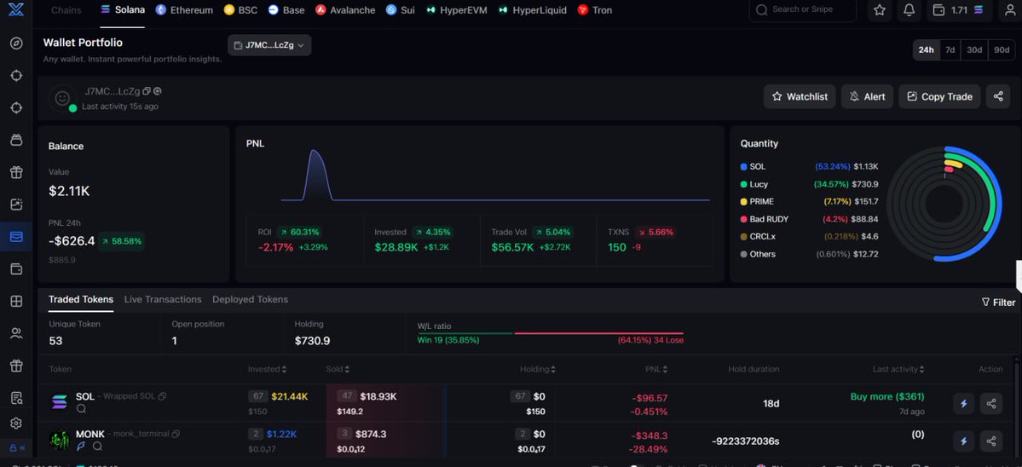Switch to the Base chain tab

coord(286,10)
